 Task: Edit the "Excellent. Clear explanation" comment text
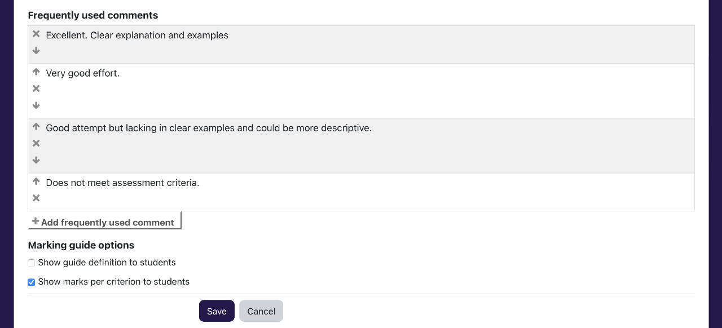137,35
